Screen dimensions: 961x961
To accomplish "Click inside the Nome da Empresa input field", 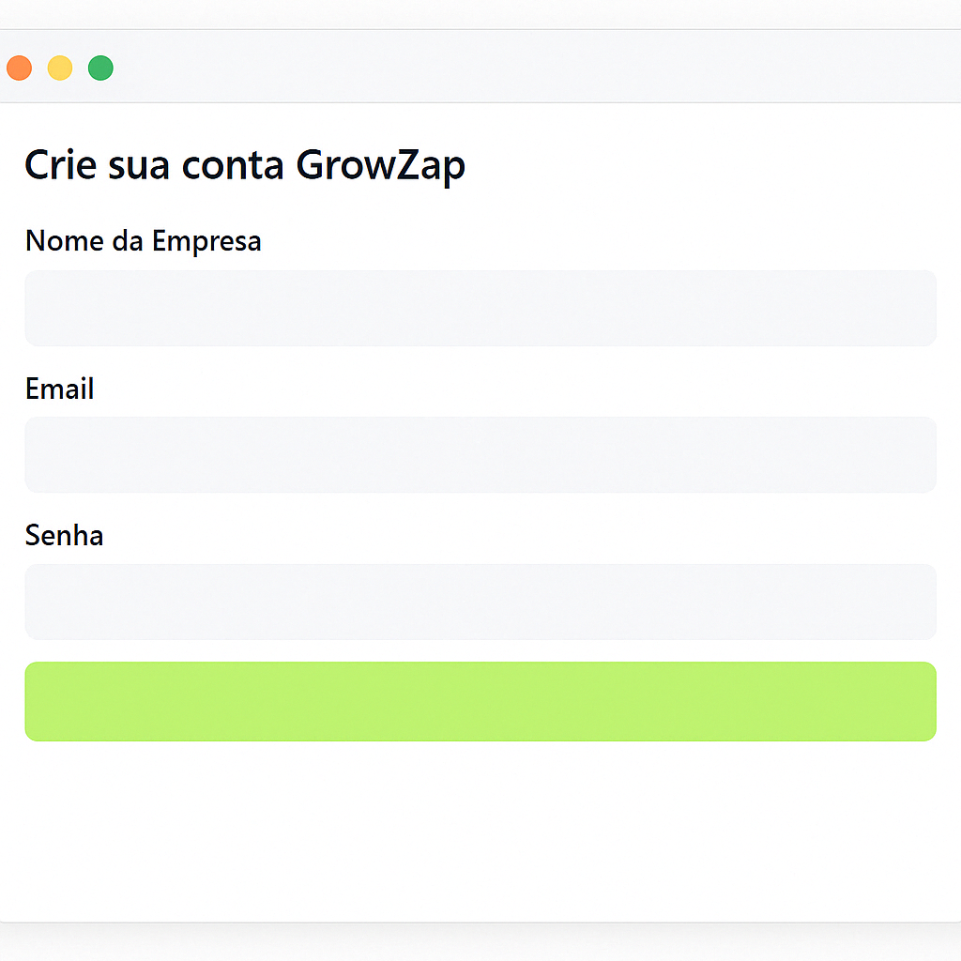I will 480,308.
